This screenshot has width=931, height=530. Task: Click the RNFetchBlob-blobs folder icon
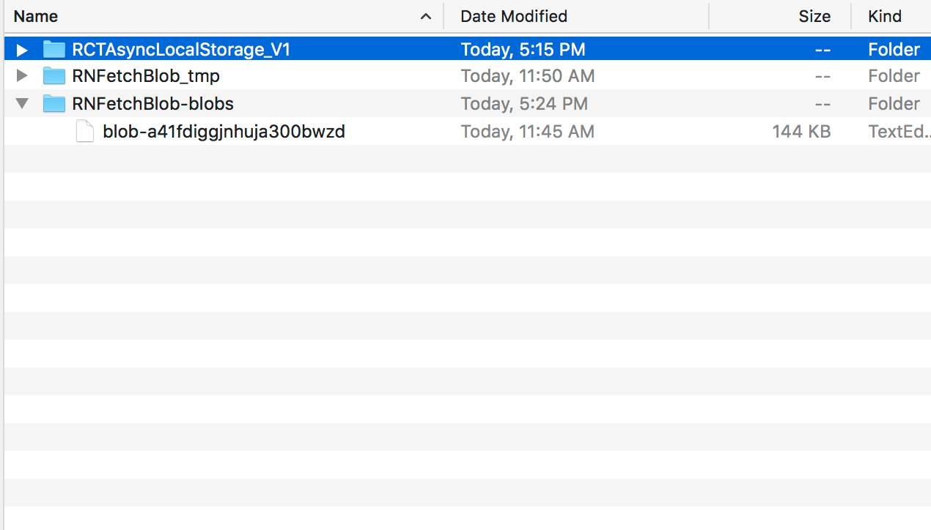54,104
